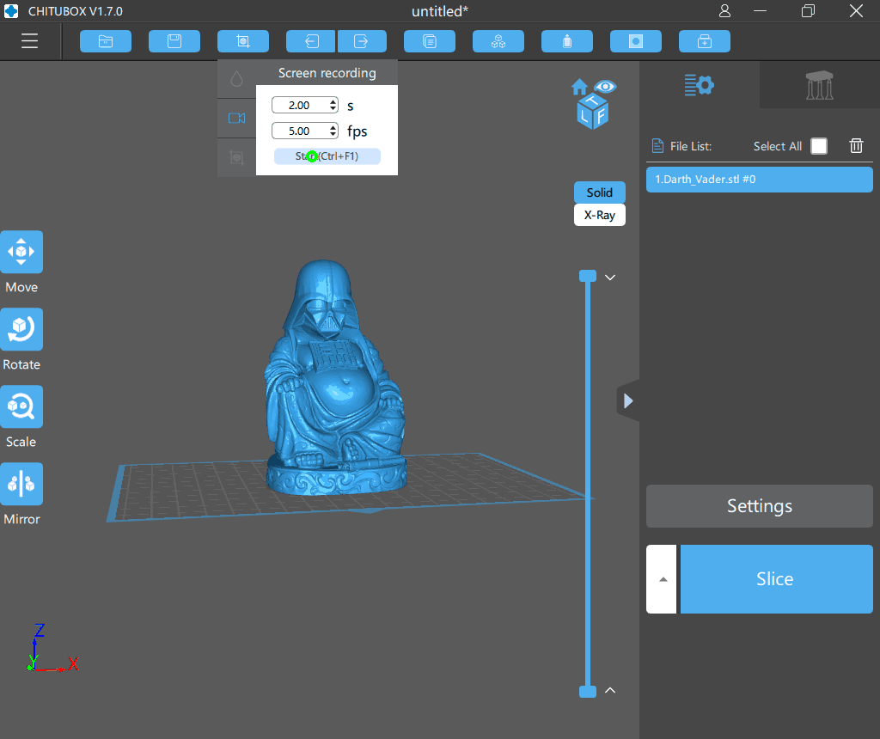Click the view orientation cube

tap(593, 113)
